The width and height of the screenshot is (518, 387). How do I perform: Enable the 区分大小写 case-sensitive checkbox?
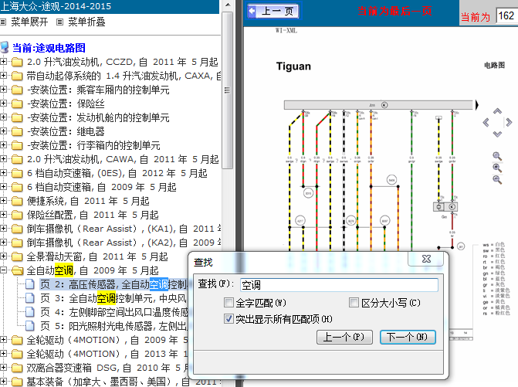tap(354, 302)
